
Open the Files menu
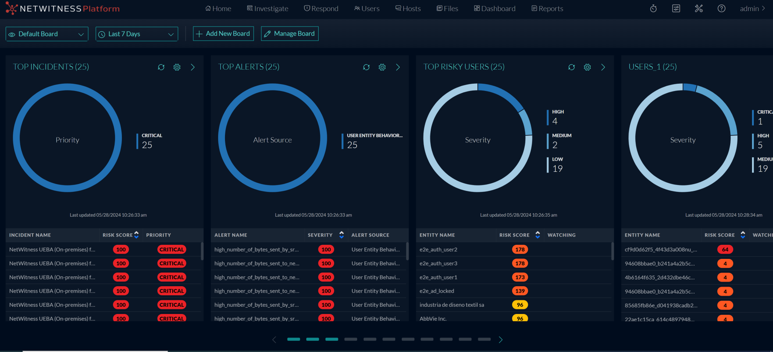pyautogui.click(x=447, y=9)
